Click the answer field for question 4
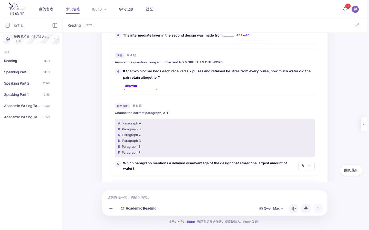Screen dimensions: 369x230 pos(140,86)
